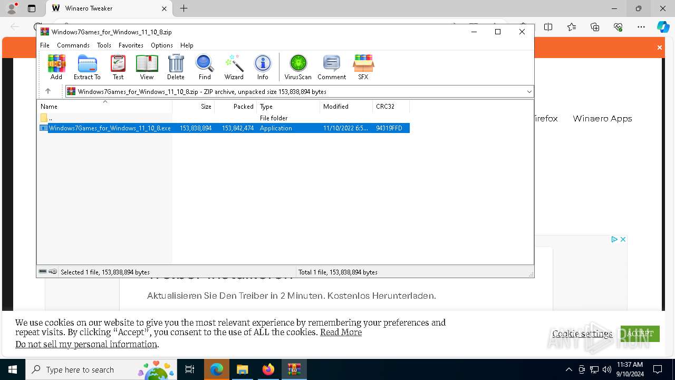Start VirusScan on the archive
675x380 pixels.
[298, 67]
